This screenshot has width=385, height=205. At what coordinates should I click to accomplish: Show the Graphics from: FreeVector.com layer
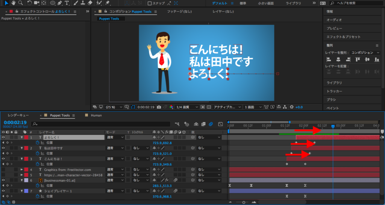click(3, 170)
